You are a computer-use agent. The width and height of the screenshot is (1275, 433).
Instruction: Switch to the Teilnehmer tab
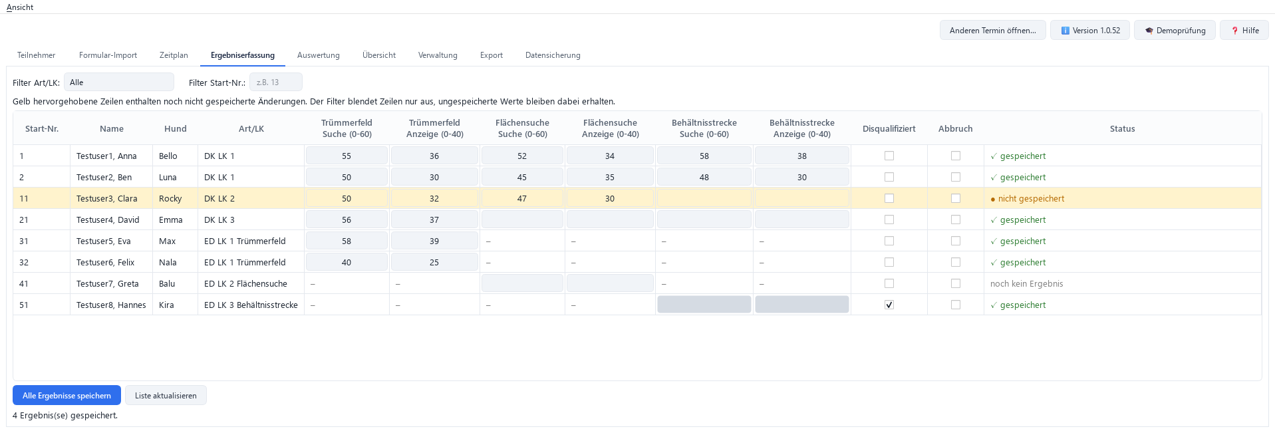37,55
